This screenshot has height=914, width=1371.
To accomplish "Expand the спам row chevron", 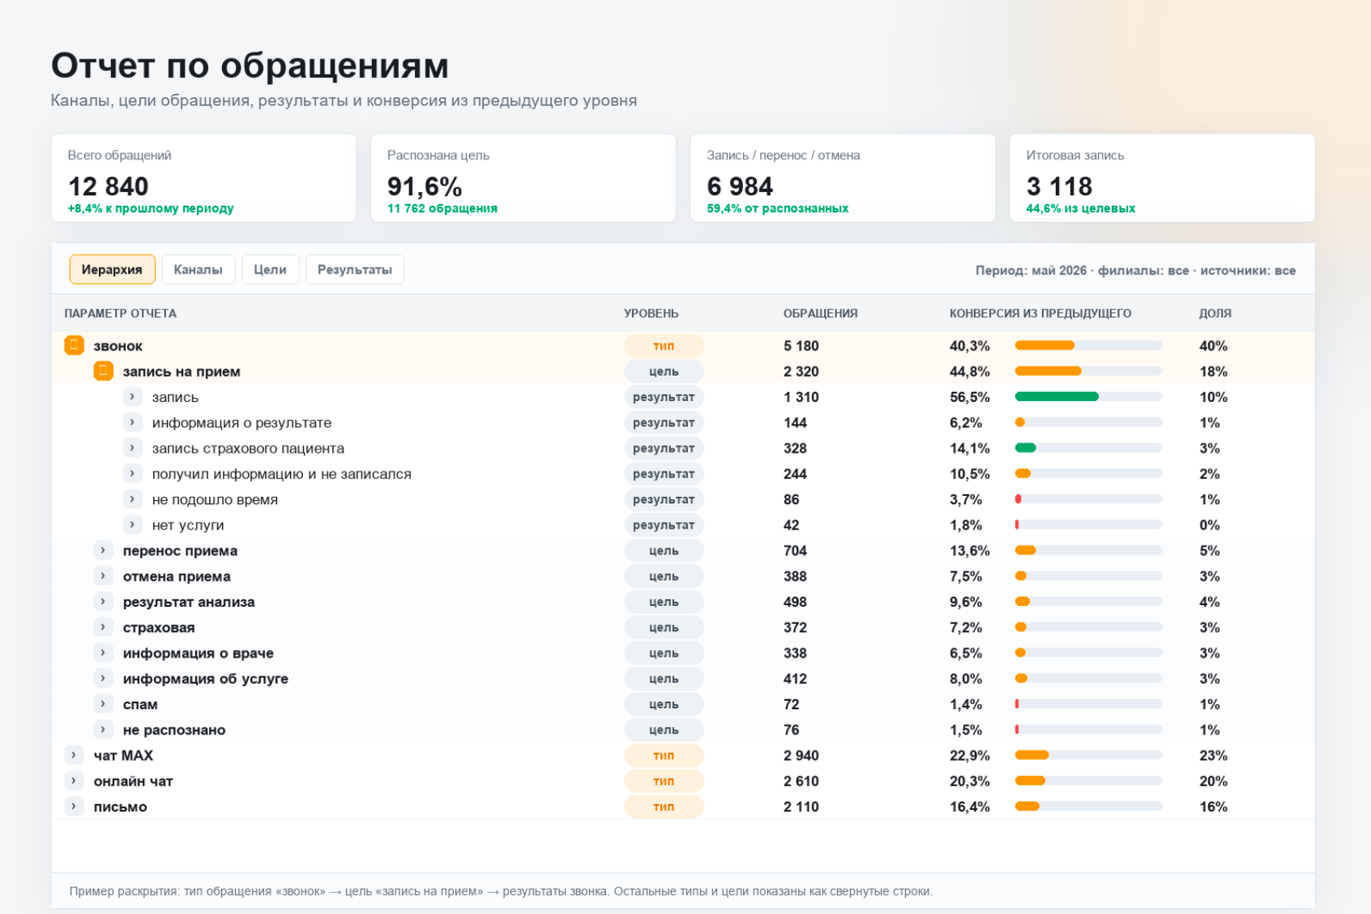I will (x=103, y=704).
